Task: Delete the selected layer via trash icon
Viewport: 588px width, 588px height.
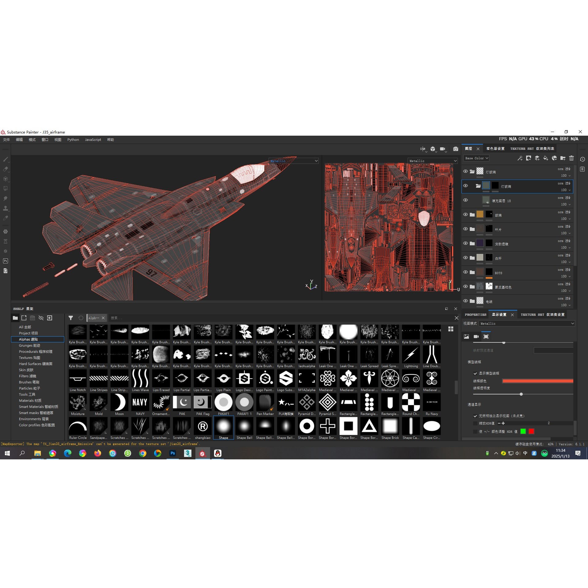Action: pyautogui.click(x=571, y=158)
